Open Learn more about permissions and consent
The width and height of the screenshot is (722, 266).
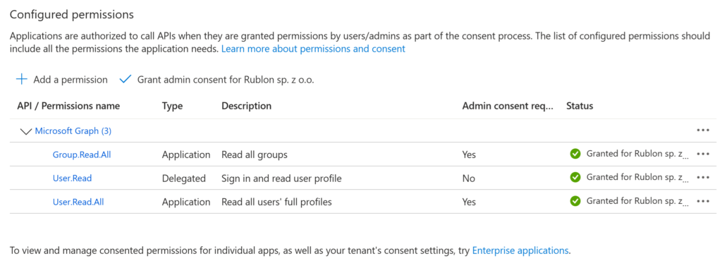coord(313,49)
